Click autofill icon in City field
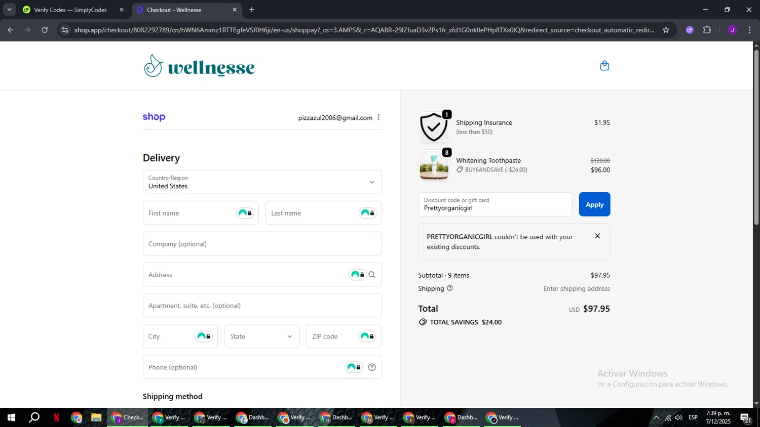The width and height of the screenshot is (760, 427). (204, 336)
